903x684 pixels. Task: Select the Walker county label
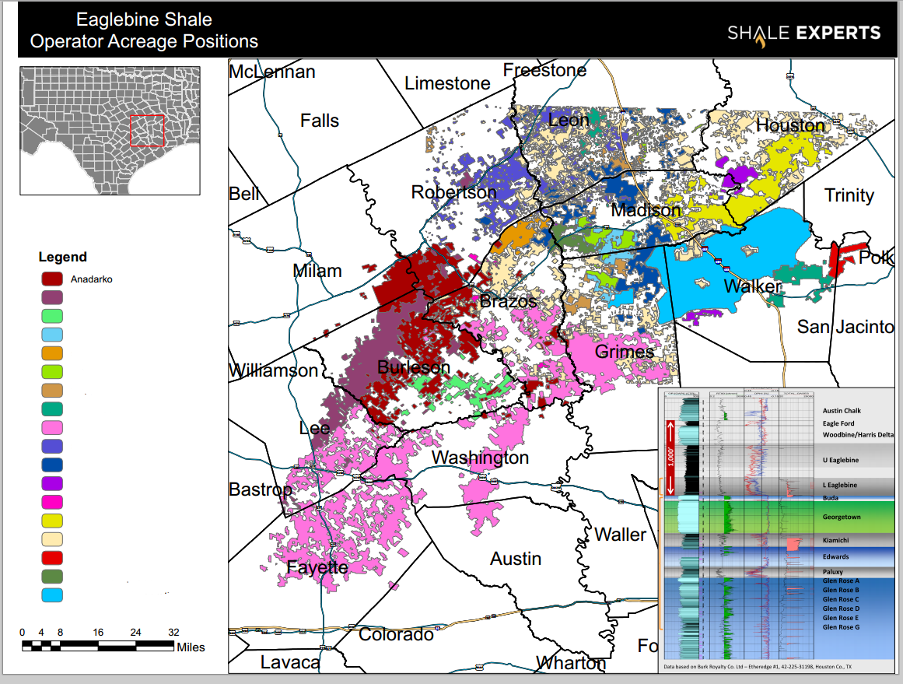pyautogui.click(x=752, y=286)
